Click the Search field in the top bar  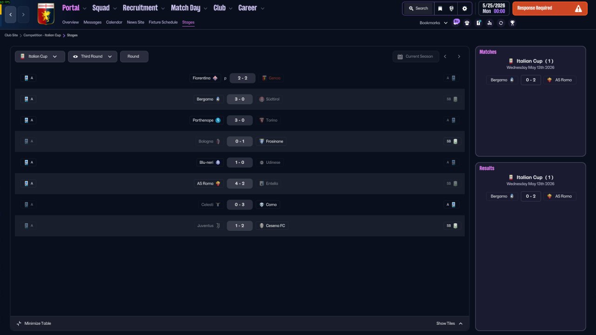click(x=418, y=8)
